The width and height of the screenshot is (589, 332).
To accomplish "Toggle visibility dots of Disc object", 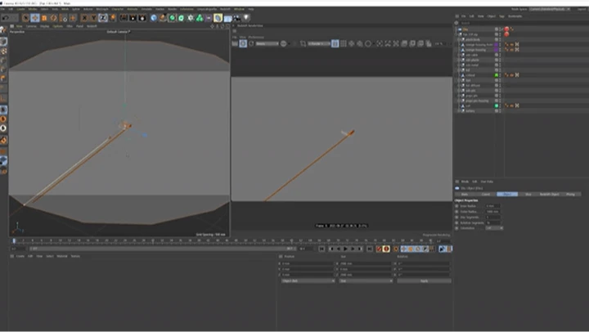I will click(x=501, y=29).
